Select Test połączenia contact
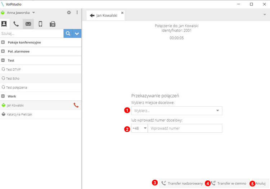Screen dimensions: 270x189 coord(41,87)
